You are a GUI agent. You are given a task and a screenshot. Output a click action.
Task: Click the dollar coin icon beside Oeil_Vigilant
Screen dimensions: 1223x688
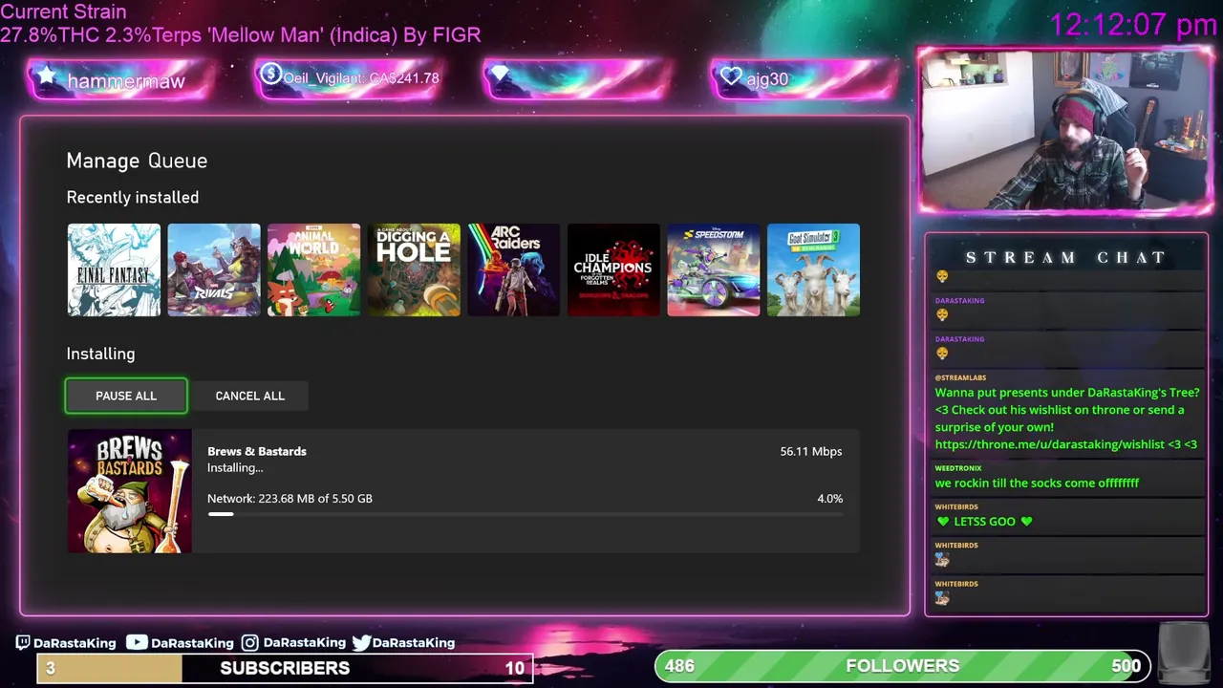270,74
